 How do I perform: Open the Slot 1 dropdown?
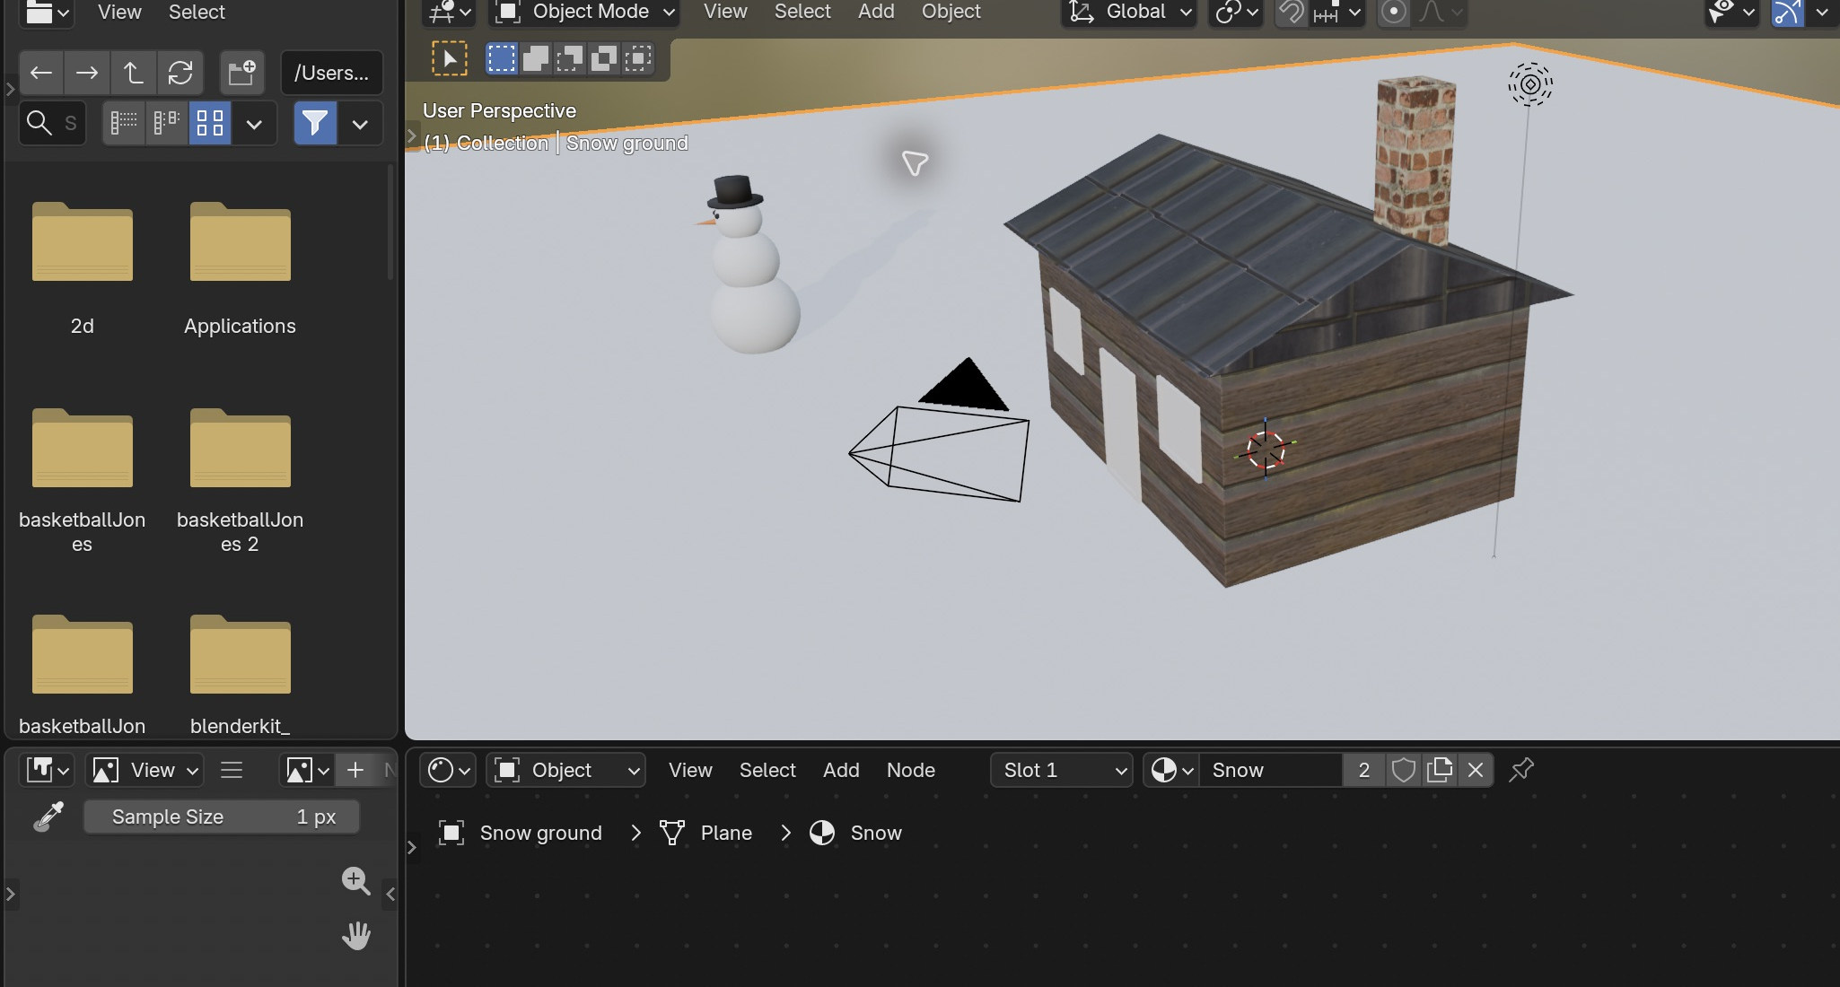click(1063, 770)
